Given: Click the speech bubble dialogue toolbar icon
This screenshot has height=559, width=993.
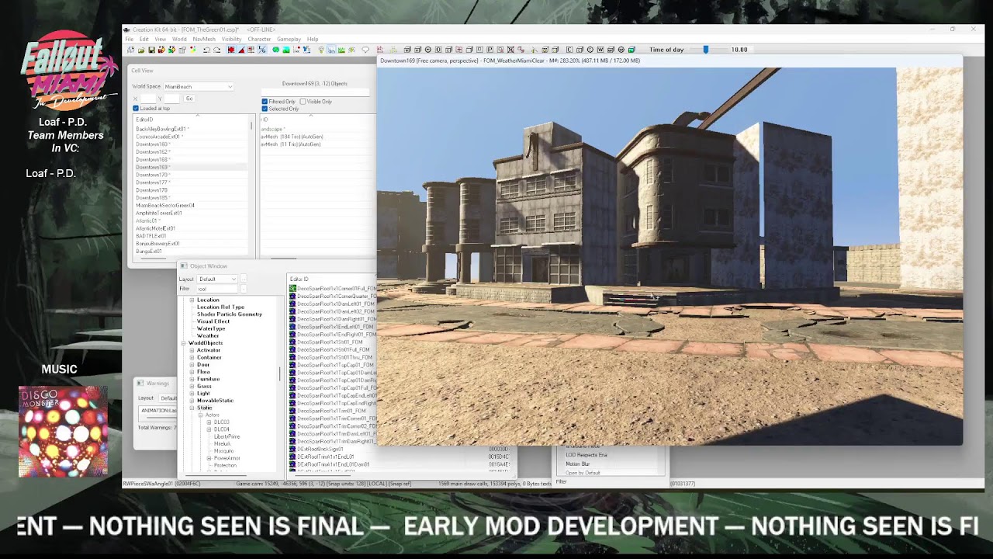Looking at the screenshot, I should tap(365, 50).
